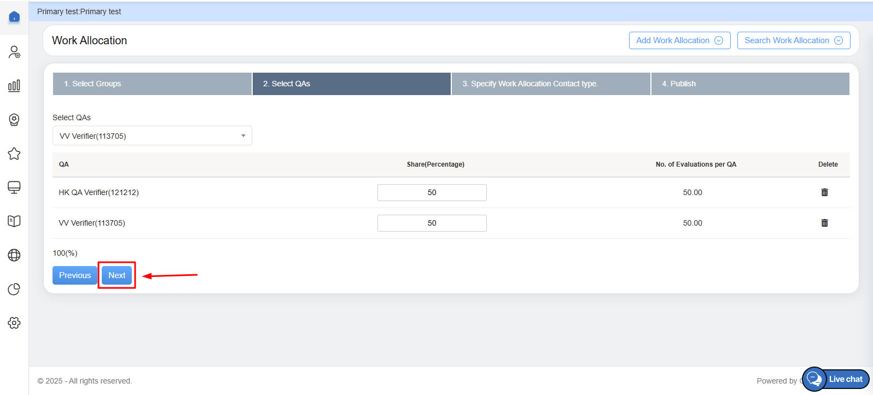873x395 pixels.
Task: Open the monitor icon in sidebar
Action: [x=14, y=187]
